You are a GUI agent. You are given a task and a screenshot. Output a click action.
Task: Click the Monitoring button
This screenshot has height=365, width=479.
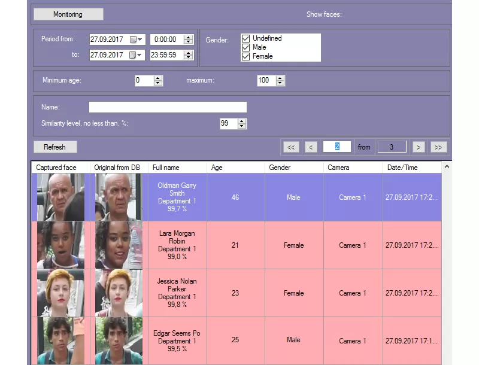pos(68,14)
